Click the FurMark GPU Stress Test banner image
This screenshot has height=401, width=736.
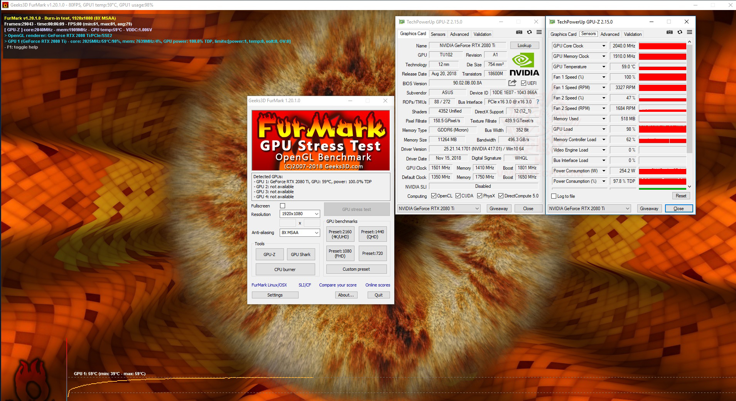click(321, 140)
